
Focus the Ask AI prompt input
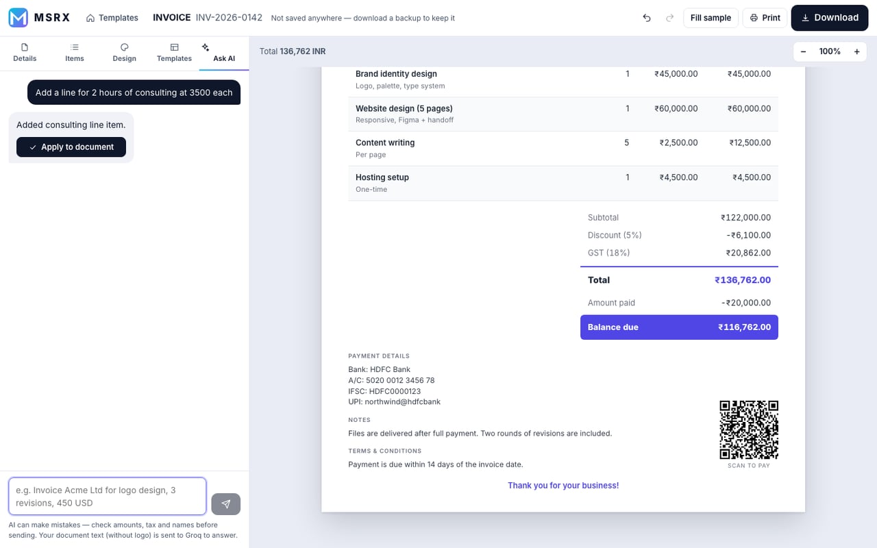(107, 497)
